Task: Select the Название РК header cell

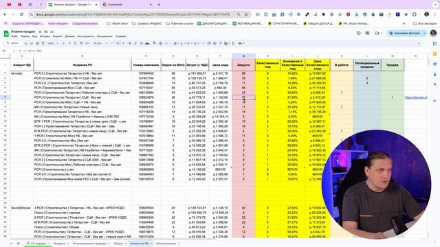Action: [x=82, y=65]
